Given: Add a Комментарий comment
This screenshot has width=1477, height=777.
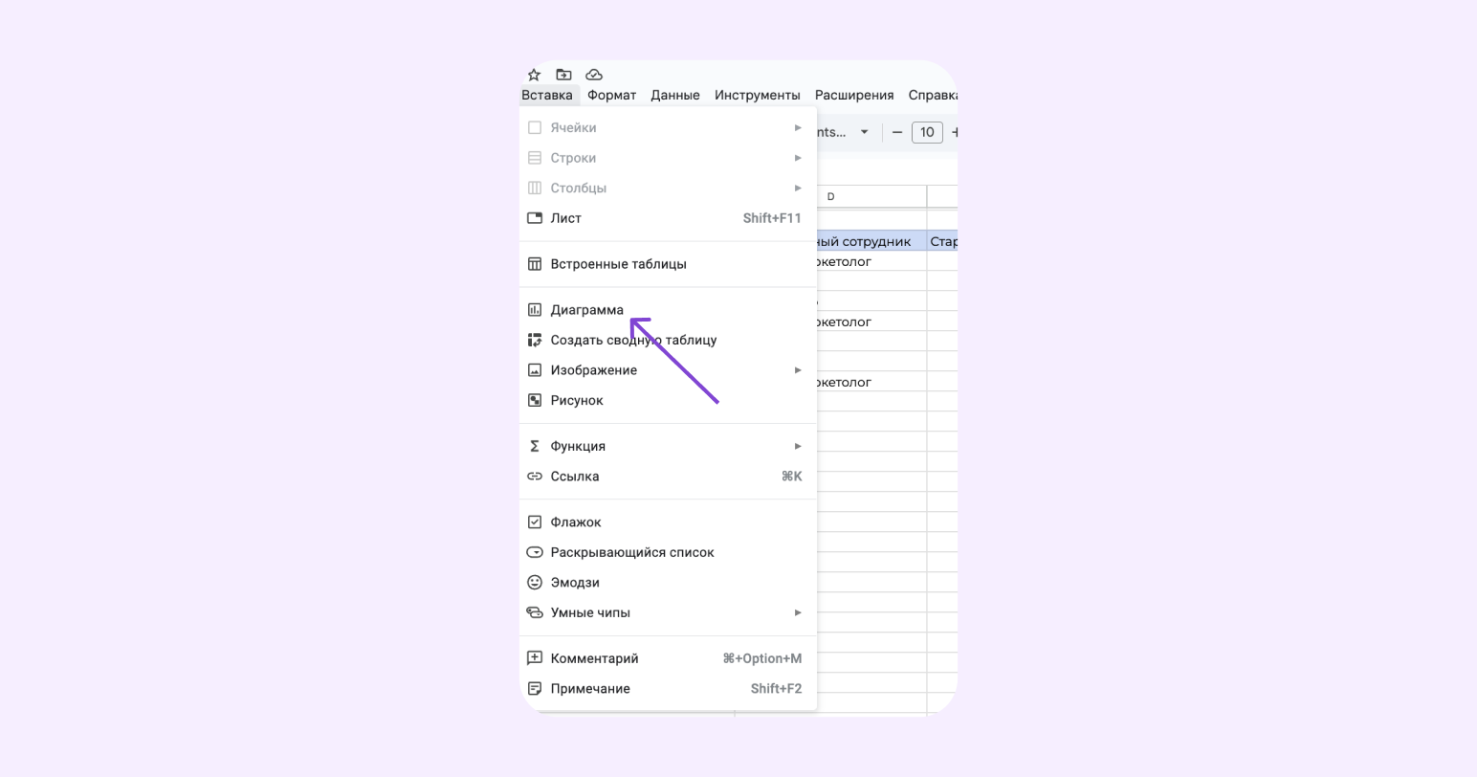Looking at the screenshot, I should coord(668,658).
